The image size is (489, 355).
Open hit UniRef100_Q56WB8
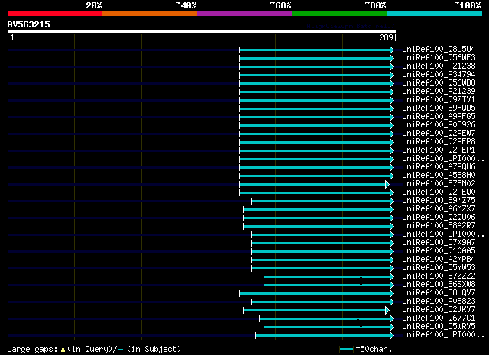click(439, 83)
